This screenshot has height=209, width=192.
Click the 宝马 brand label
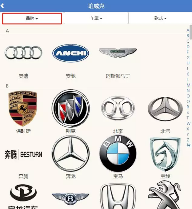(118, 176)
